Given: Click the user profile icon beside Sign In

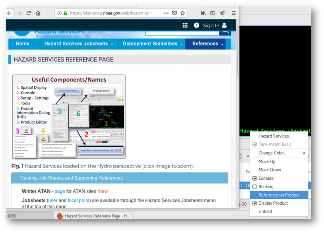Looking at the screenshot, I should (224, 25).
